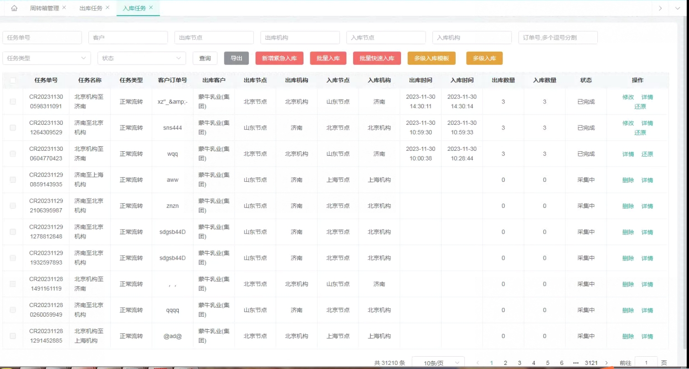The height and width of the screenshot is (369, 689).
Task: Check the row CR202311301264309529
Action: tap(13, 128)
